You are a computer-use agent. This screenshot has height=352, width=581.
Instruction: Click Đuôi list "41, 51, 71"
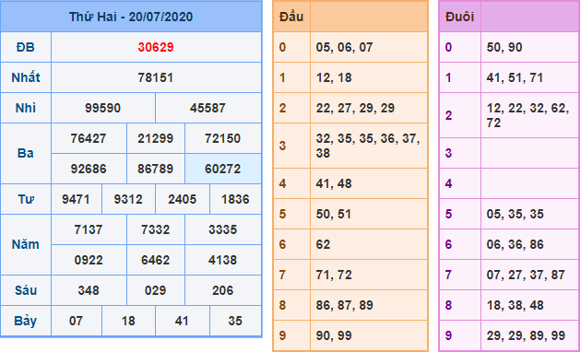point(515,77)
